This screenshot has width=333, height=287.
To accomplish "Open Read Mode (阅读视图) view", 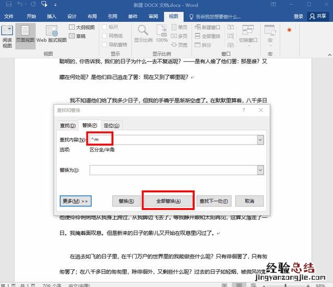I will click(x=7, y=36).
